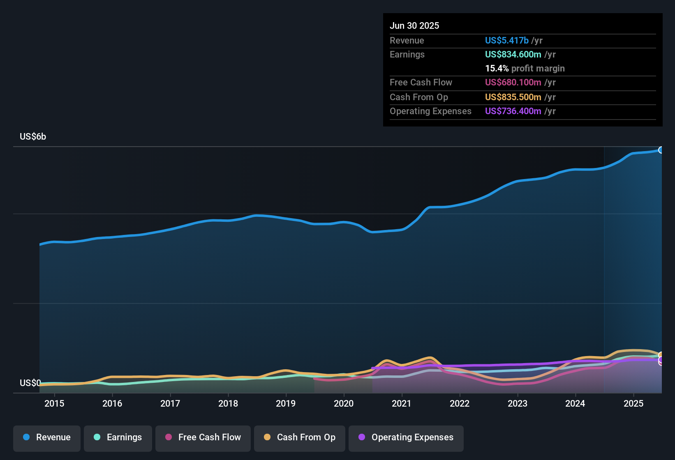Click the Cash From Op endpoint marker
The height and width of the screenshot is (460, 675).
pos(661,355)
